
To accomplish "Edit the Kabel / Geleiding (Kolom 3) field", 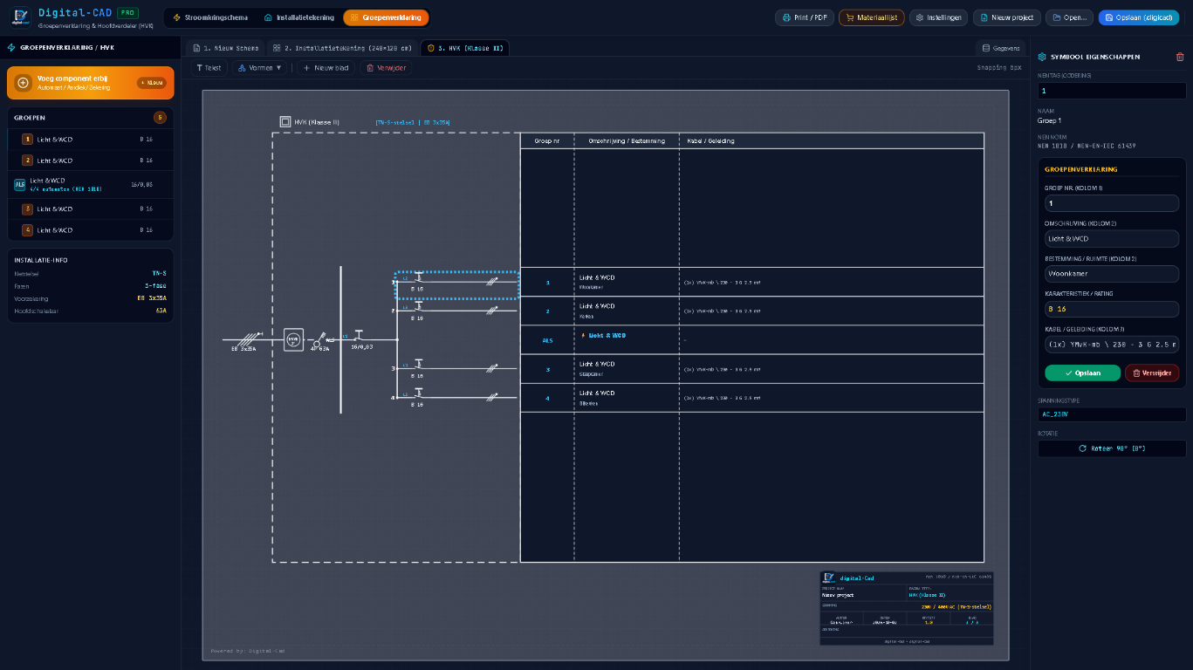I will pyautogui.click(x=1112, y=345).
